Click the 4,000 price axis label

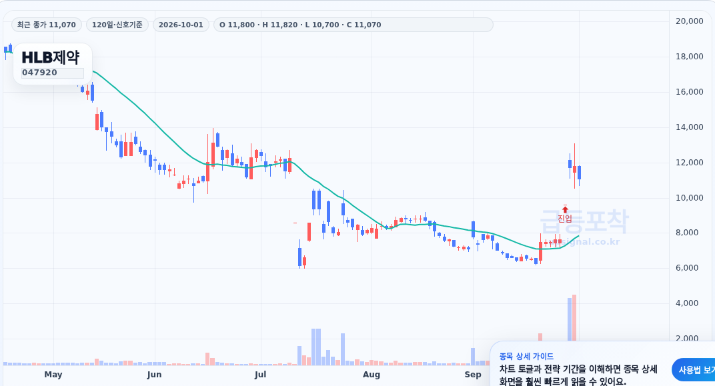coord(687,303)
